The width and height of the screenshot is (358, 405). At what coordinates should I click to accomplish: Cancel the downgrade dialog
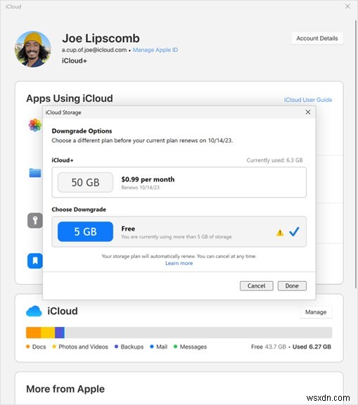coord(256,286)
